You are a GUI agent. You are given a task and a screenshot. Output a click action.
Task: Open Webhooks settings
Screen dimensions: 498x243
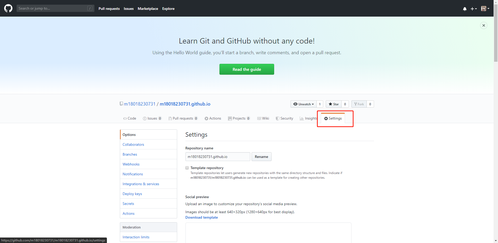pos(148,164)
